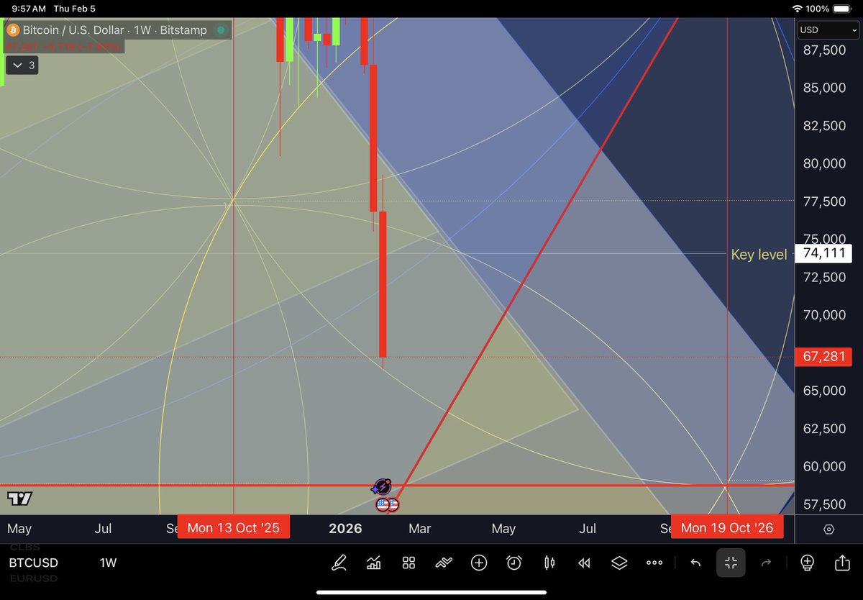Viewport: 863px width, 600px height.
Task: Open chart settings at the time axis corner
Action: point(828,529)
